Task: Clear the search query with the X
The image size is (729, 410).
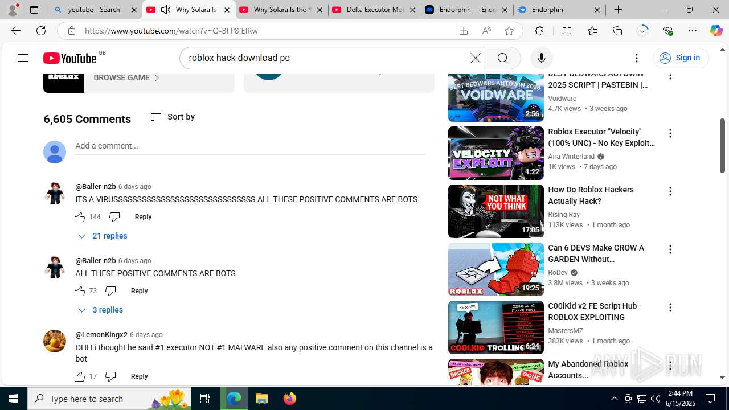Action: point(475,58)
